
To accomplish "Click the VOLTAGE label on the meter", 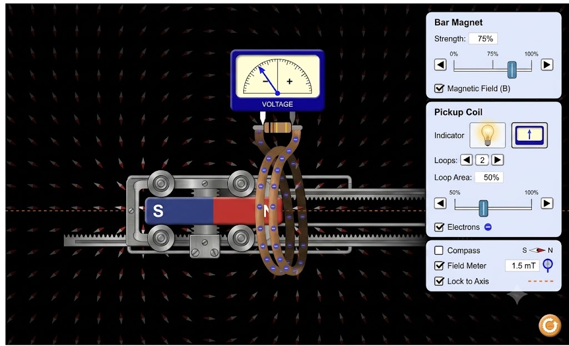I will click(x=277, y=105).
